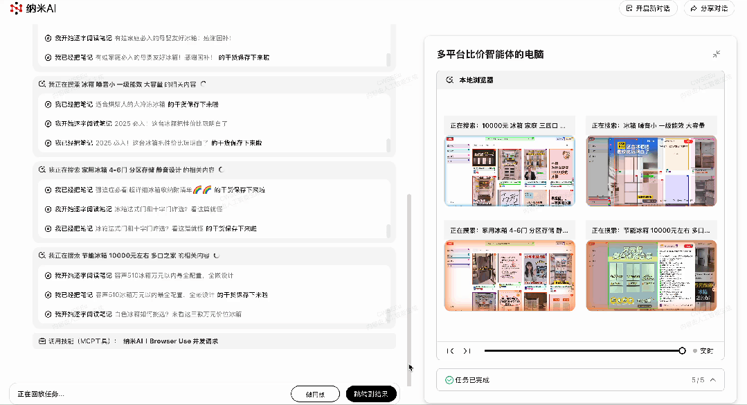Click the 做同款 button
This screenshot has width=747, height=405.
315,394
